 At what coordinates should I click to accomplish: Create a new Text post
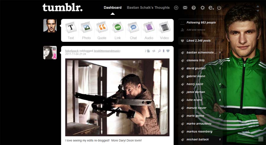tap(71, 30)
